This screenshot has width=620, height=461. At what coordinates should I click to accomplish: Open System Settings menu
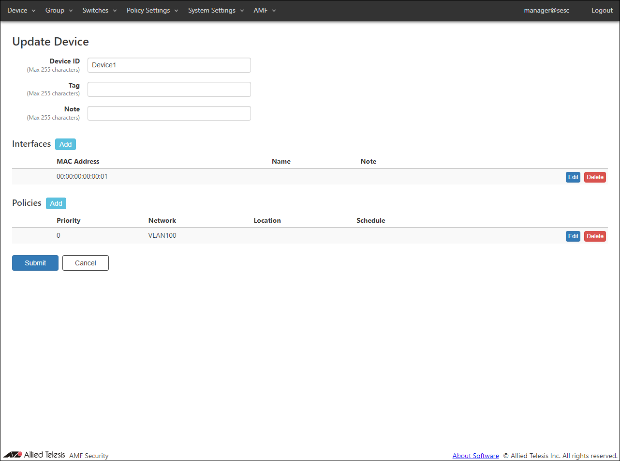[216, 10]
